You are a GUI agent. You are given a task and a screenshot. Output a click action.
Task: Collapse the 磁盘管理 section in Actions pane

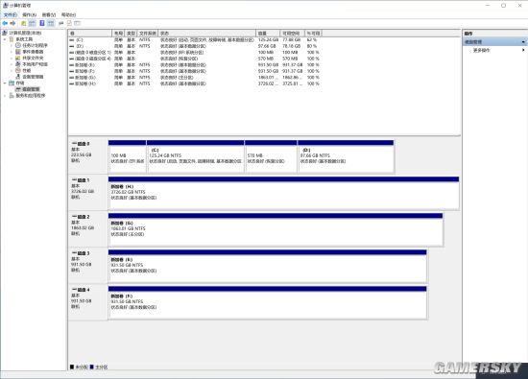[523, 41]
